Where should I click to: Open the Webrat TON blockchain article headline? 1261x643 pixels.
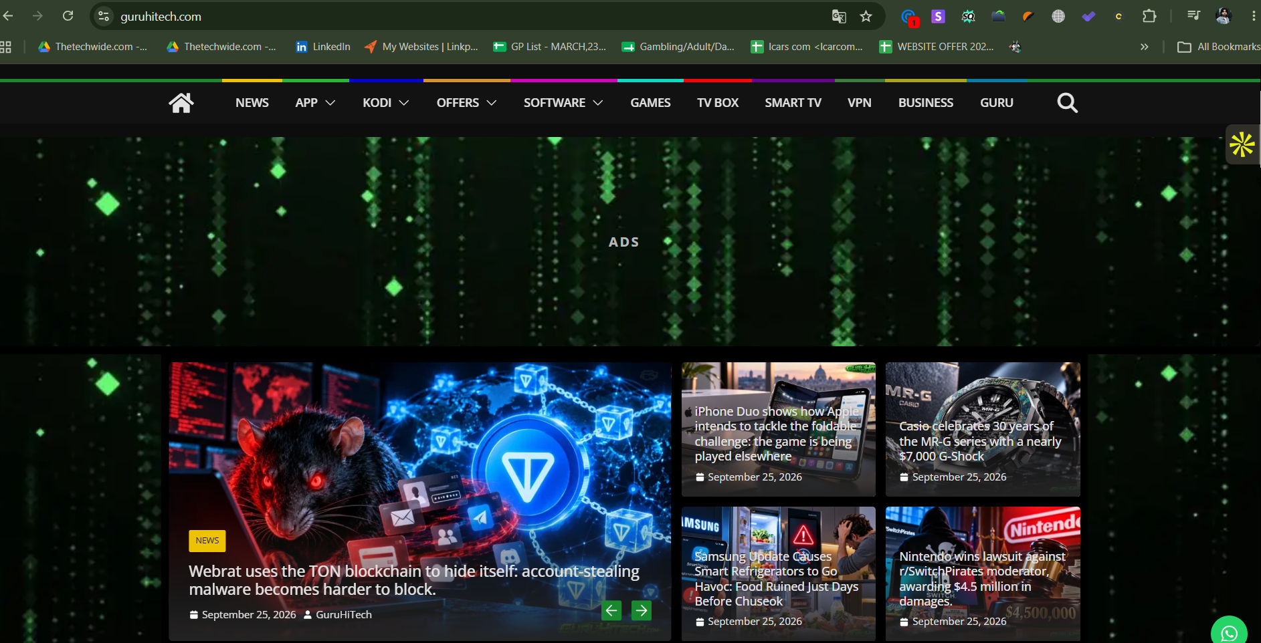[x=414, y=580]
